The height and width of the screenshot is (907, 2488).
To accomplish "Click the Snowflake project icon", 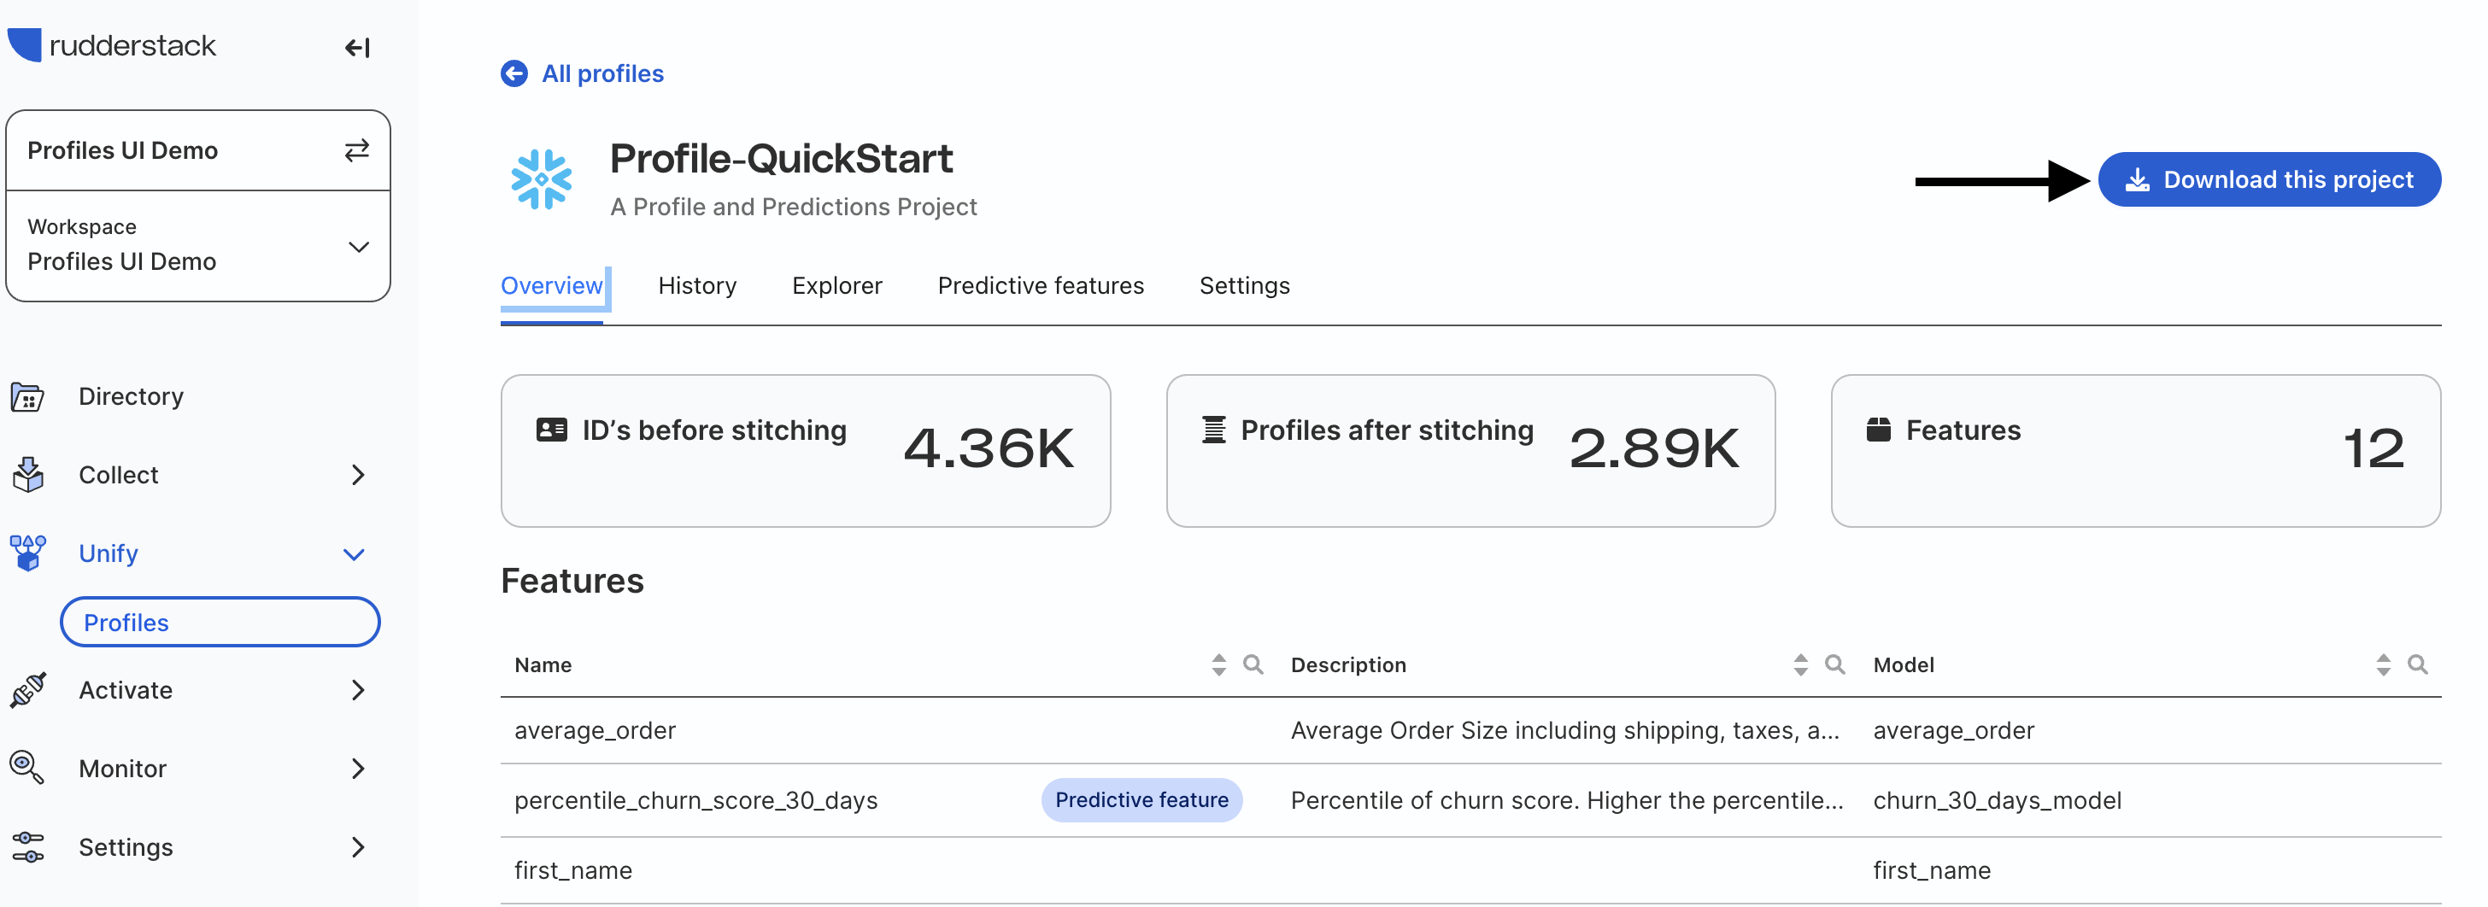I will pyautogui.click(x=541, y=179).
